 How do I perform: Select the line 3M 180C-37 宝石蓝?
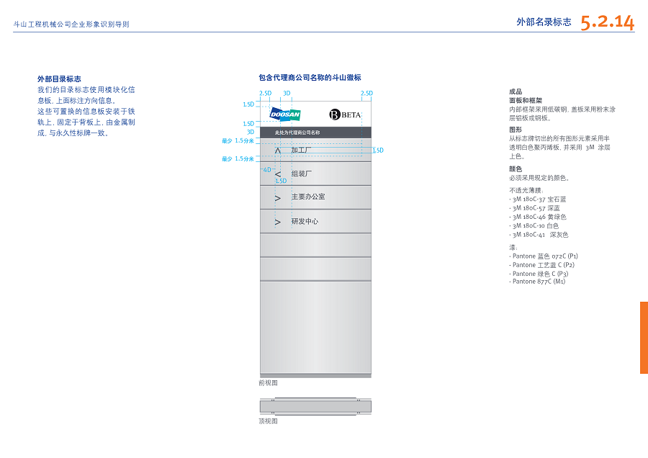click(538, 199)
